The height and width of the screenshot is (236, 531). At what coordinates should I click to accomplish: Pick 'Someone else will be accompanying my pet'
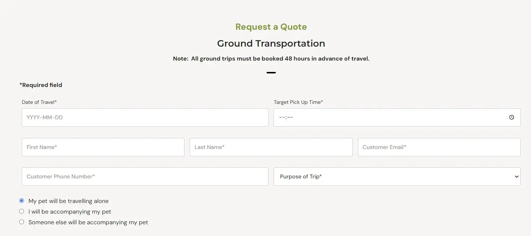pyautogui.click(x=22, y=222)
